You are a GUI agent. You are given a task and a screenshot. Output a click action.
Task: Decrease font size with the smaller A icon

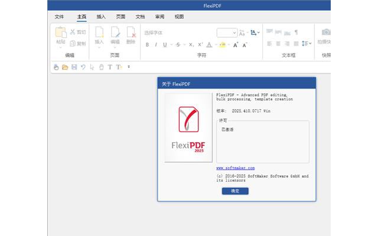(245, 45)
